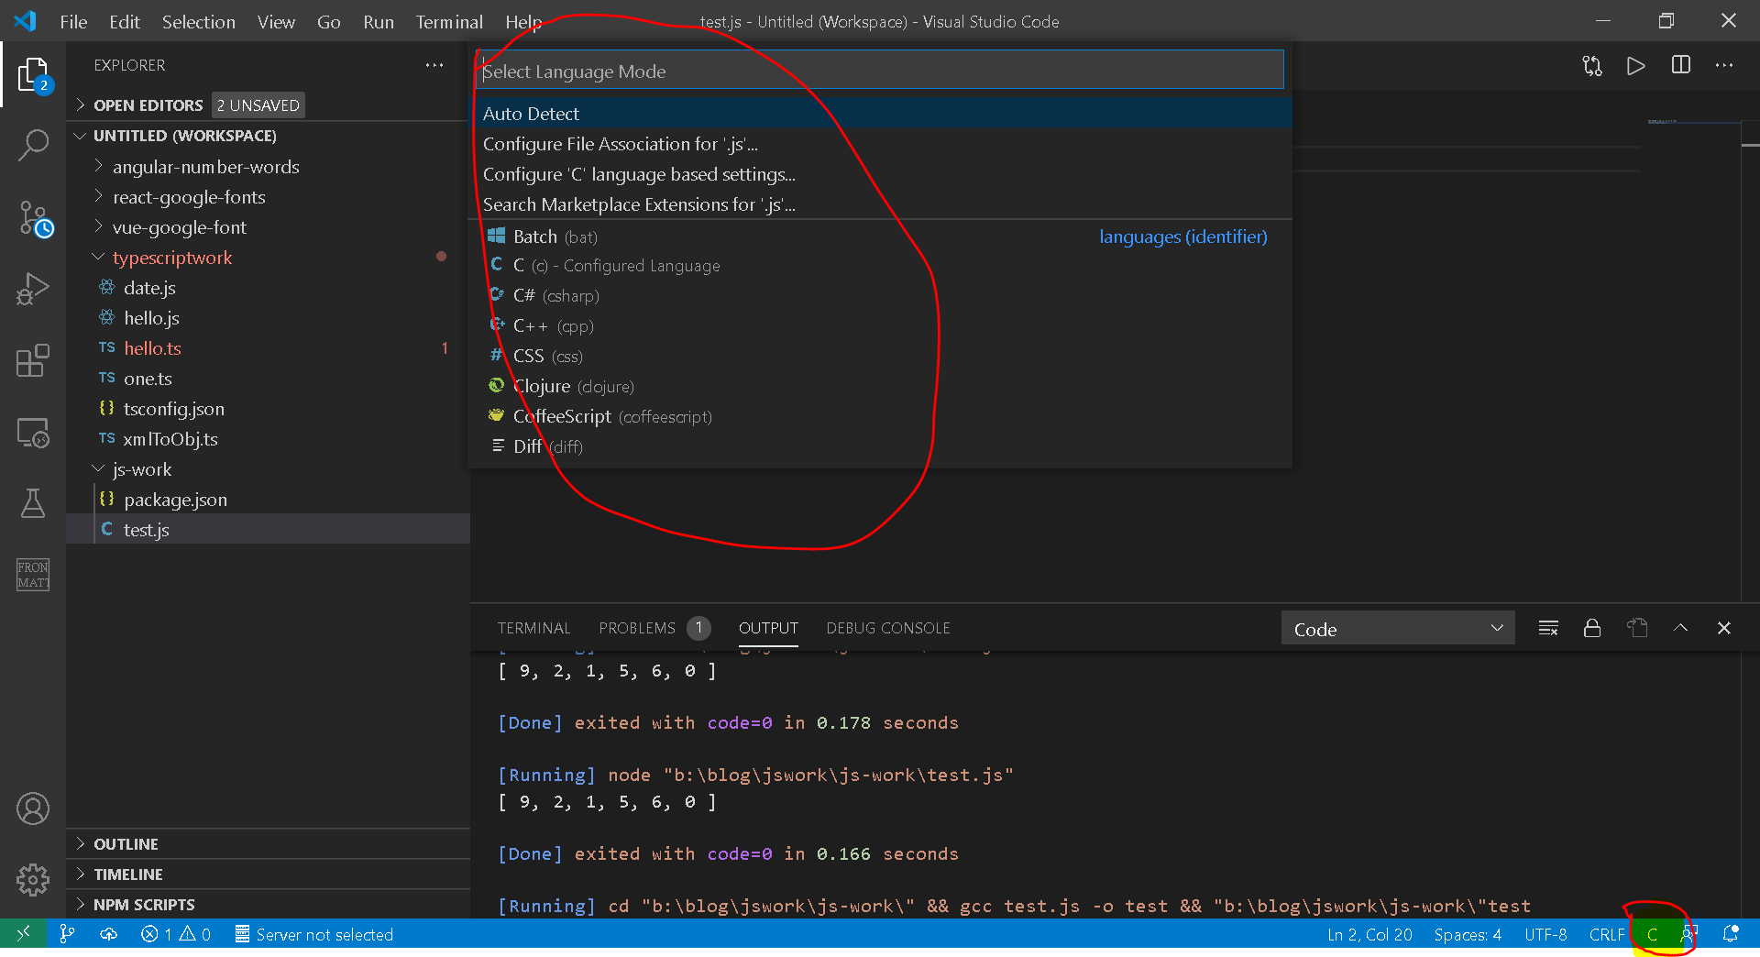
Task: Switch to Debug Console tab
Action: click(887, 628)
